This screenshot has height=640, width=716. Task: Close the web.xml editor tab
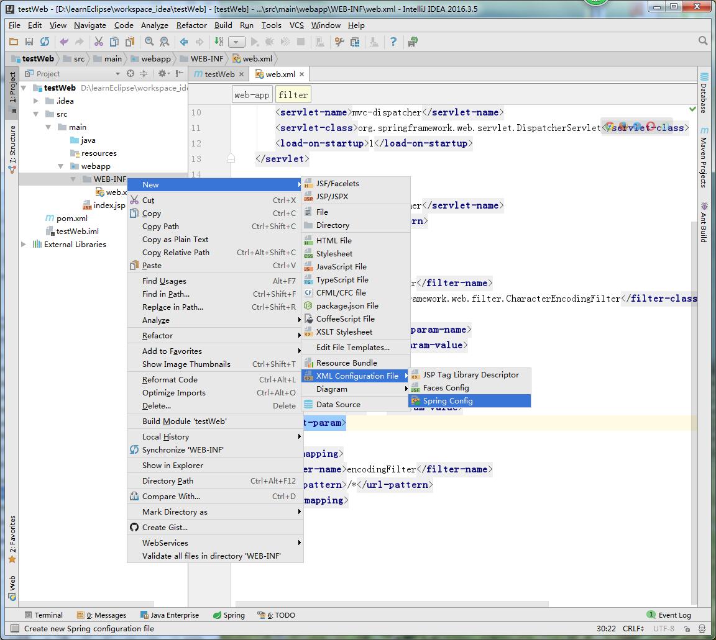tap(302, 74)
